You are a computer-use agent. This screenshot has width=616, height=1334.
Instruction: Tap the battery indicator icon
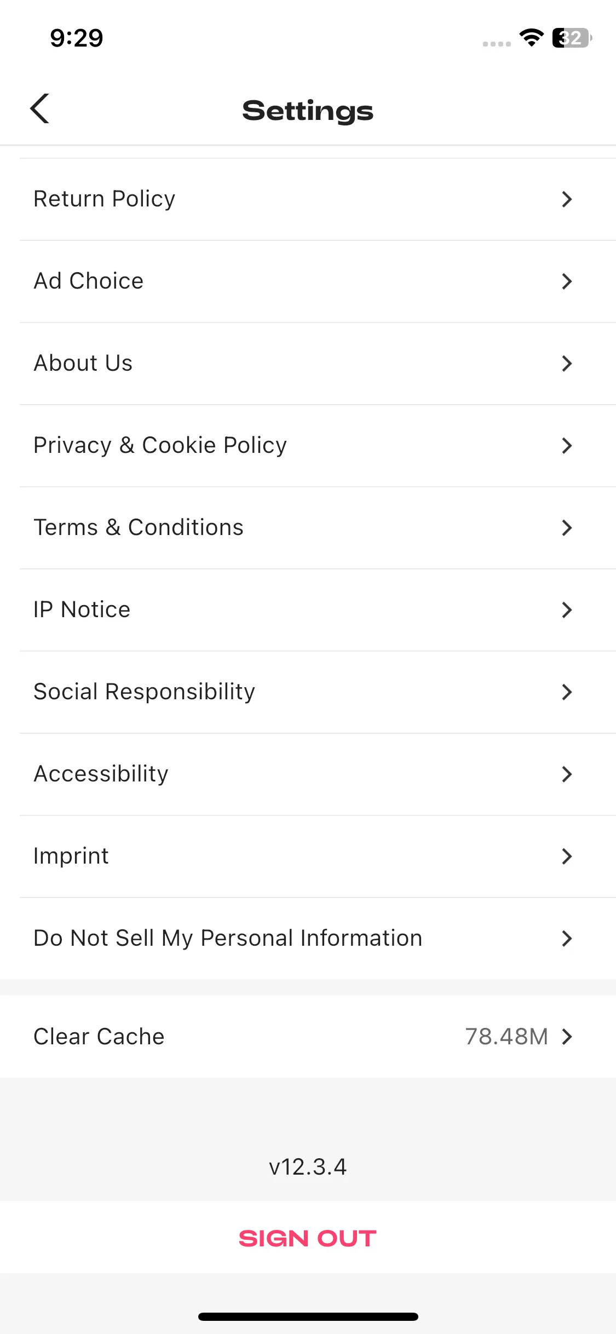(x=572, y=38)
